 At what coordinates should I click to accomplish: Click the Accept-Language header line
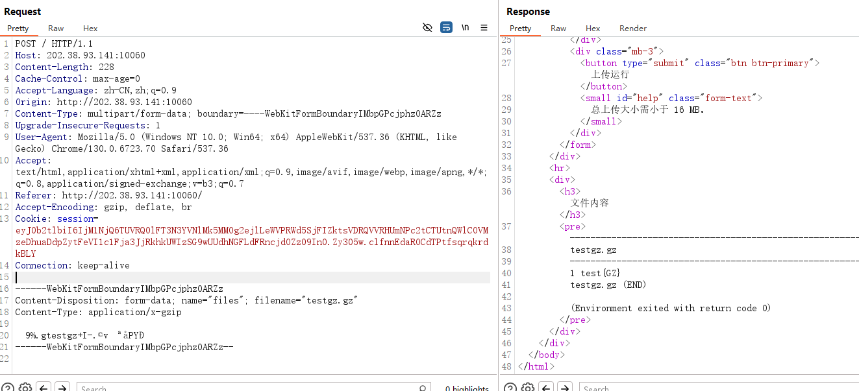click(x=96, y=90)
